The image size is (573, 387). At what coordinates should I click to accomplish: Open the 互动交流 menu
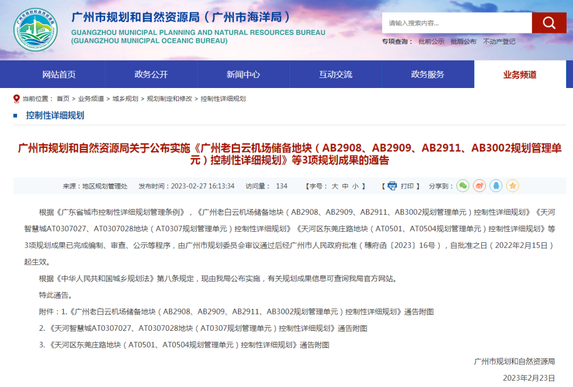[335, 74]
